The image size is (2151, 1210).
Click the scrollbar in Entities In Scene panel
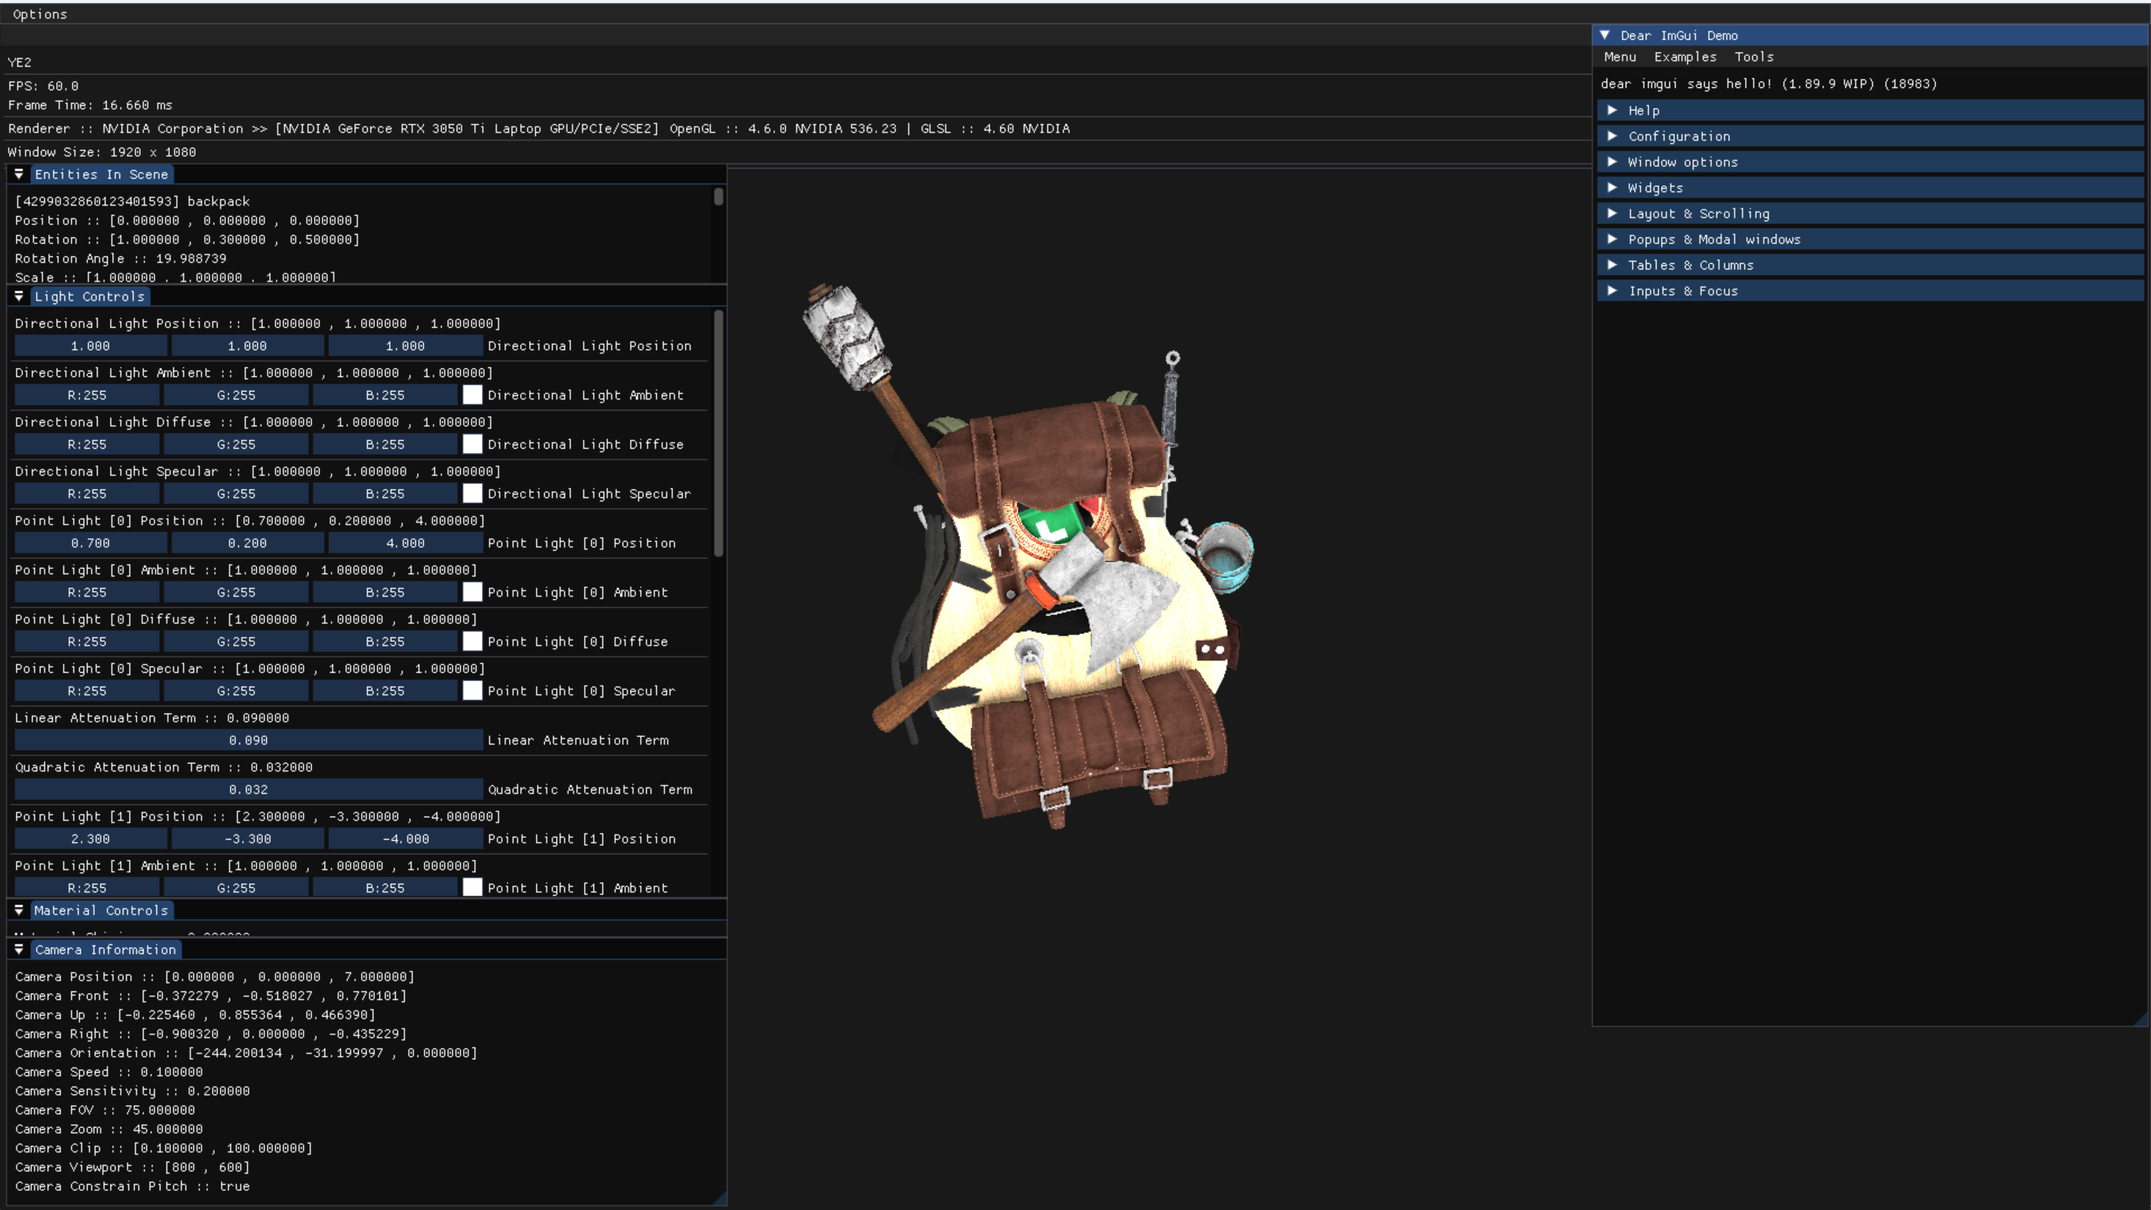pos(718,198)
